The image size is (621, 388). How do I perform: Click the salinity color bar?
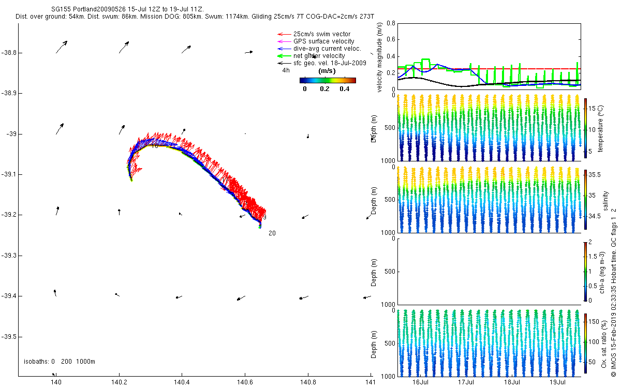[585, 199]
